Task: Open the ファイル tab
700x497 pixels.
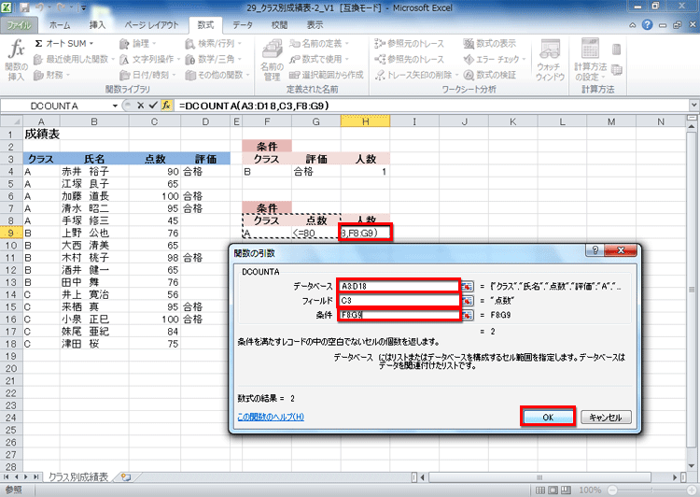Action: [20, 25]
